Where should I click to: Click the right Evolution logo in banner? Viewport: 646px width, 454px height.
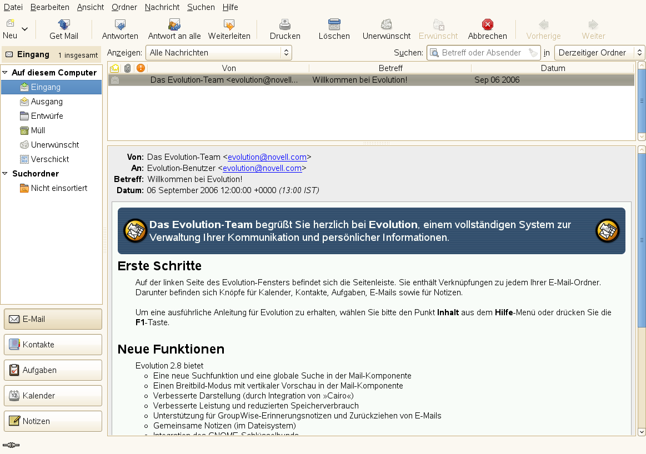tap(608, 230)
